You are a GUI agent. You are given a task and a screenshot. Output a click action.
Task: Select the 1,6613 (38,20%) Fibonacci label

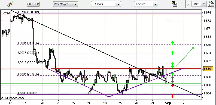(28, 62)
